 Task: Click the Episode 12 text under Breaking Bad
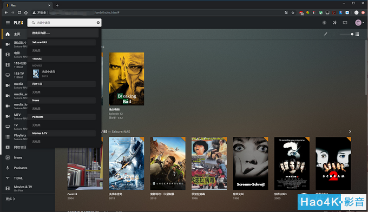(115, 114)
